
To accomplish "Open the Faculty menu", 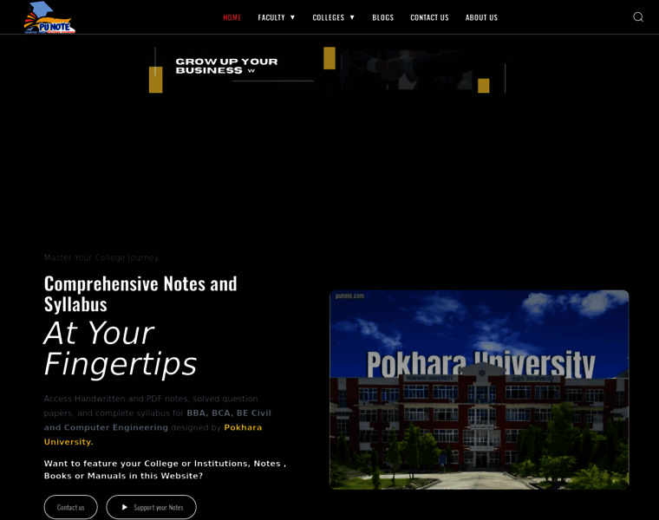I will pyautogui.click(x=271, y=17).
